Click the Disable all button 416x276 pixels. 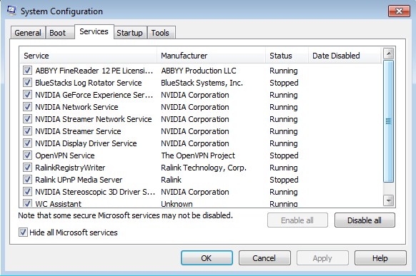coord(365,220)
